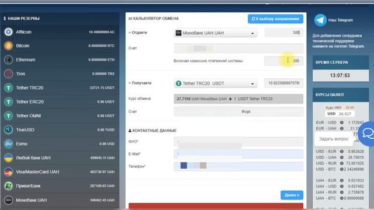The height and width of the screenshot is (210, 374).
Task: Click the Ethereum reserve label
Action: pos(26,60)
